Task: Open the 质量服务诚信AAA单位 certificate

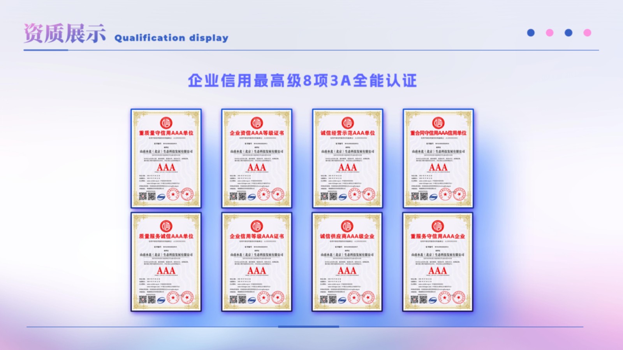Action: tap(166, 262)
